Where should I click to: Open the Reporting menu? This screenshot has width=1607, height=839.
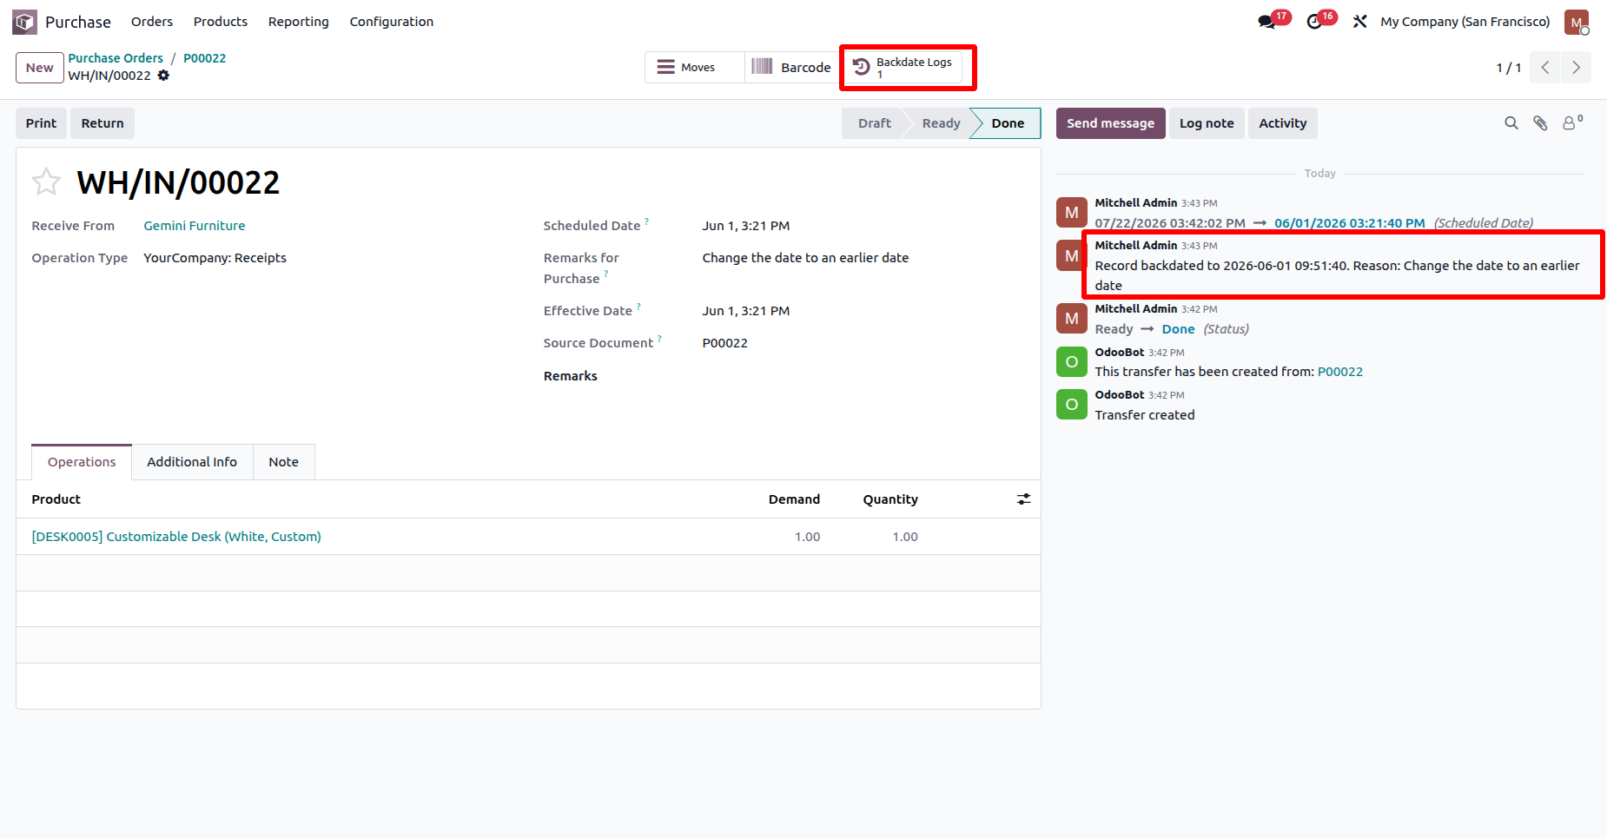(x=299, y=22)
